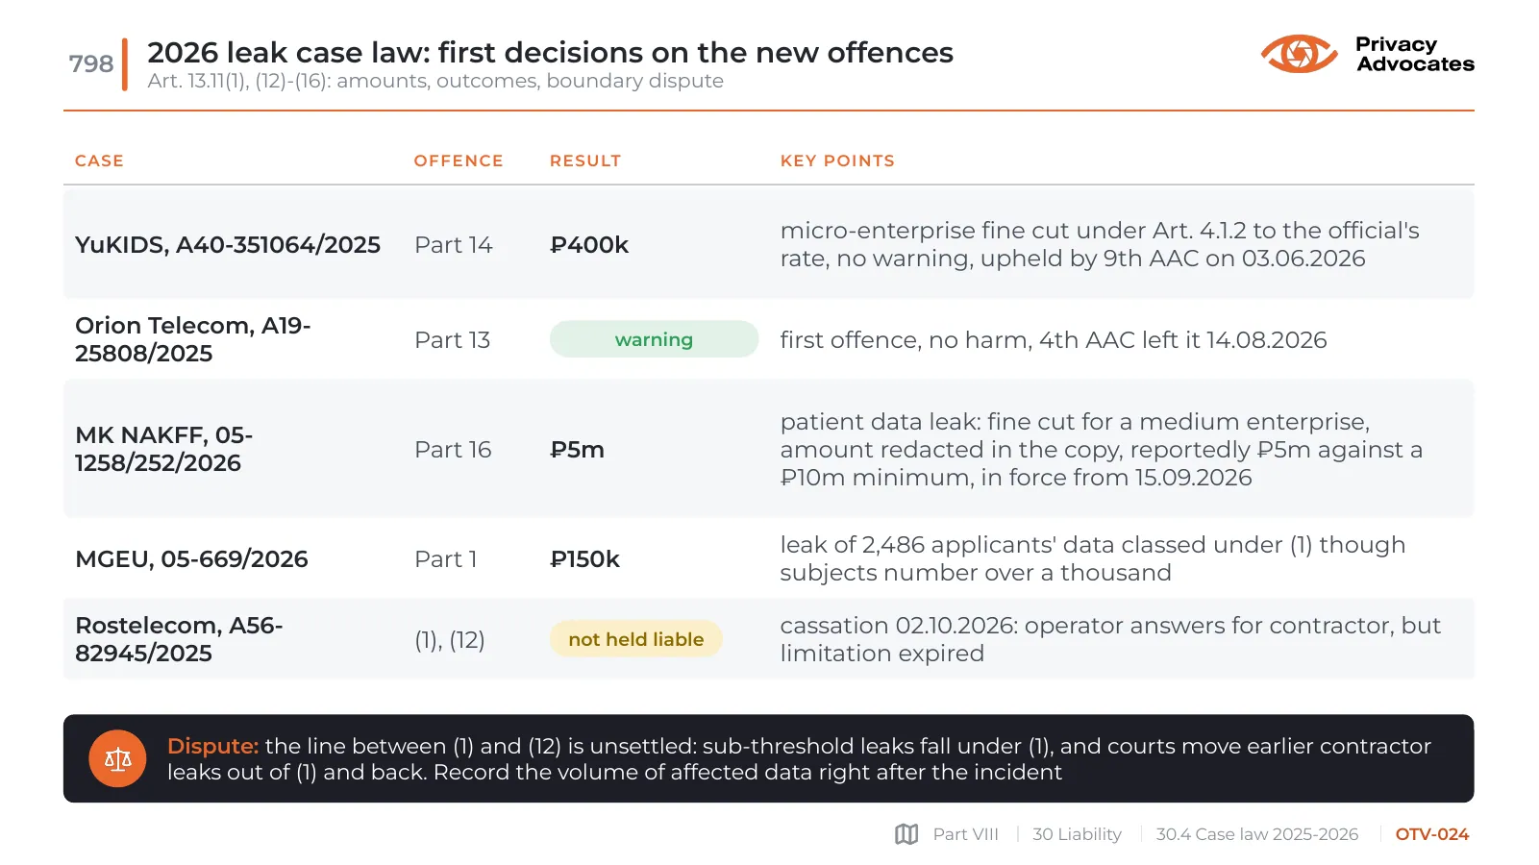1539x865 pixels.
Task: Click 'Part VIII' in the footer
Action: [966, 834]
